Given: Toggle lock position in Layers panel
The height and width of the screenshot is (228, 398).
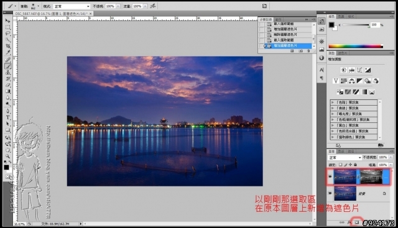Looking at the screenshot, I should tap(350, 165).
